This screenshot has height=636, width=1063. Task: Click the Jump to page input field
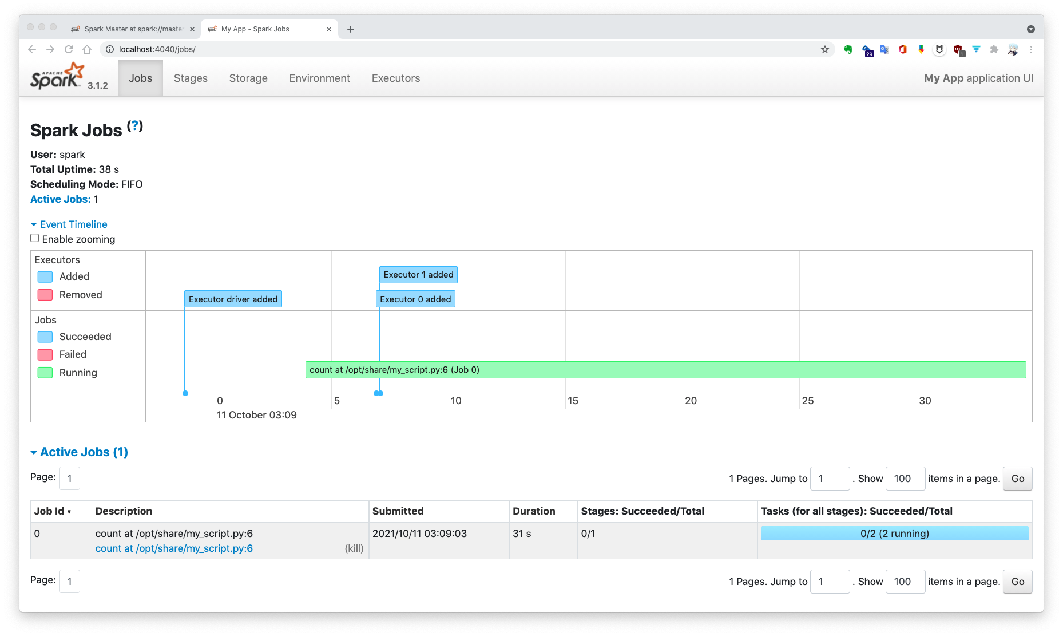[830, 478]
